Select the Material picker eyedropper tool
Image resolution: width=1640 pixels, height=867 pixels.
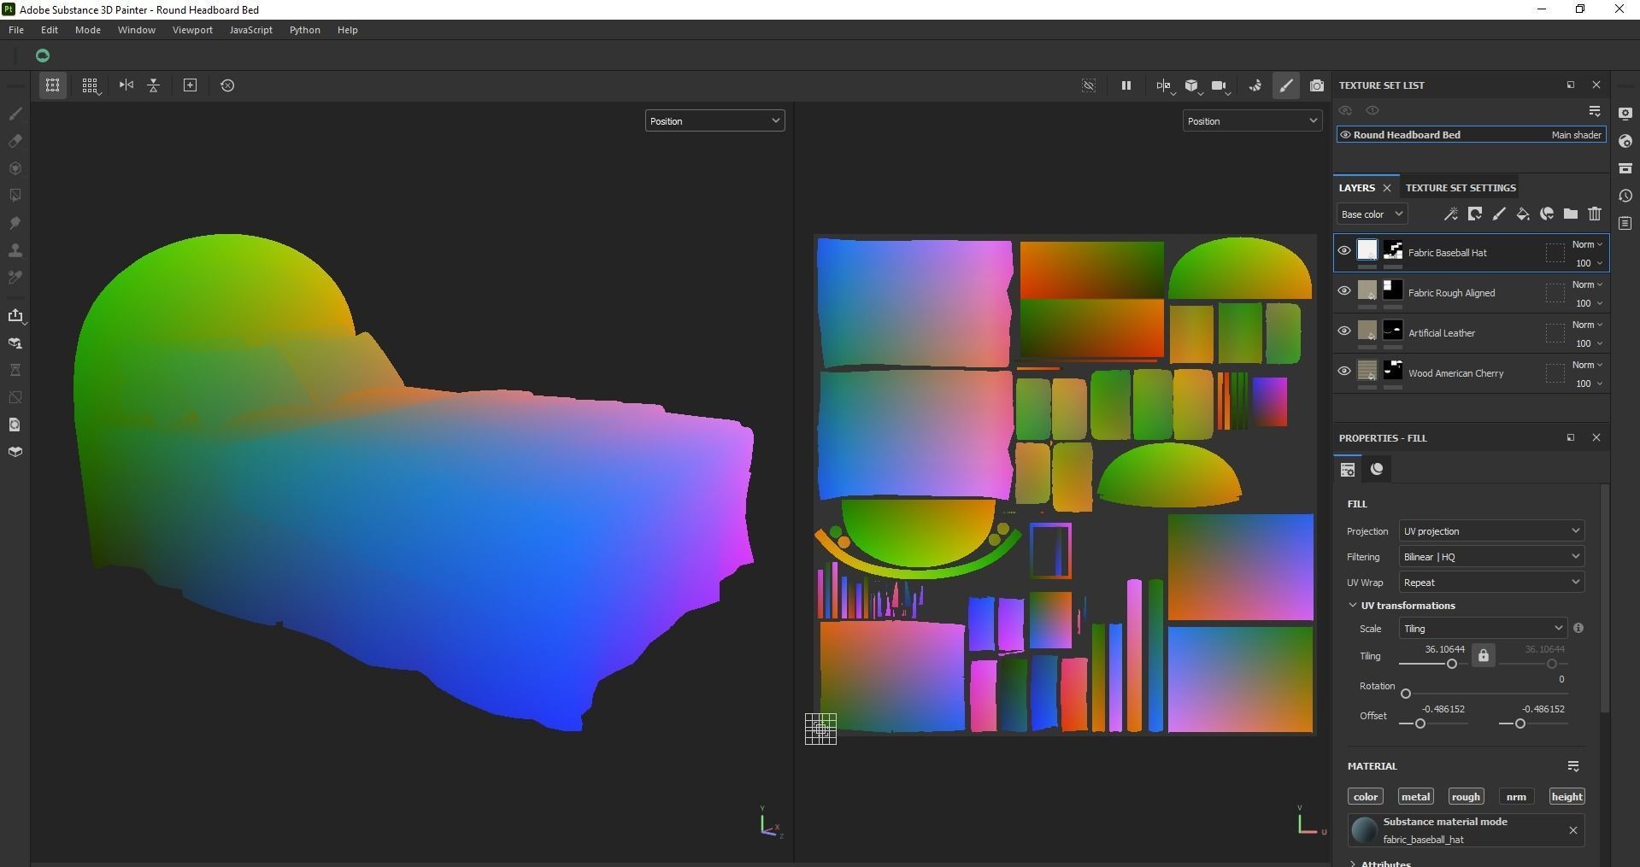point(15,278)
